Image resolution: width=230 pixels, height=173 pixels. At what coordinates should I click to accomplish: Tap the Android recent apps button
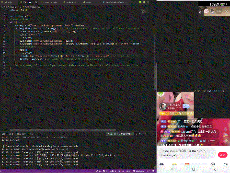click(x=172, y=169)
